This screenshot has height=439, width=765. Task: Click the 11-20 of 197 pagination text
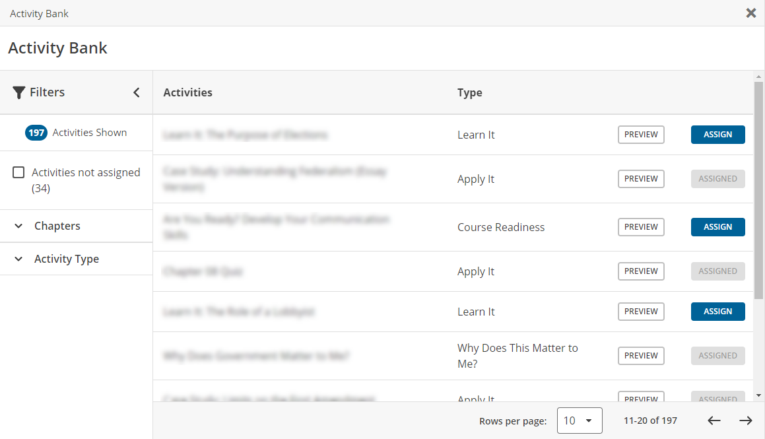coord(650,421)
